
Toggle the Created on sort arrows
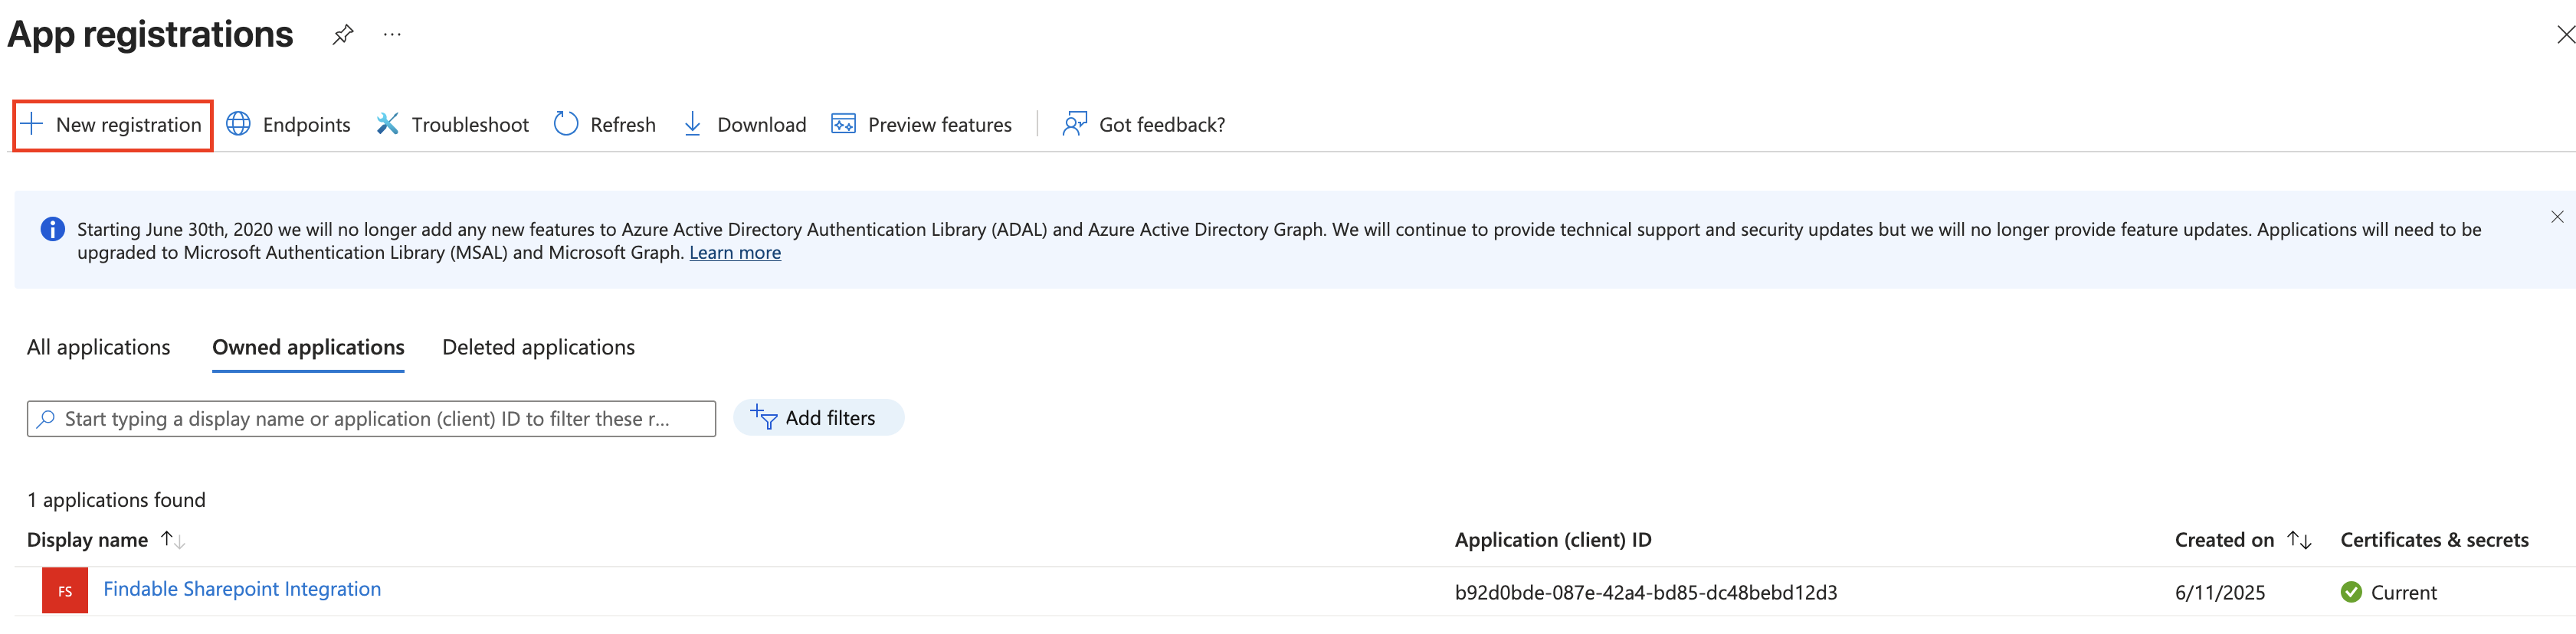tap(2299, 540)
